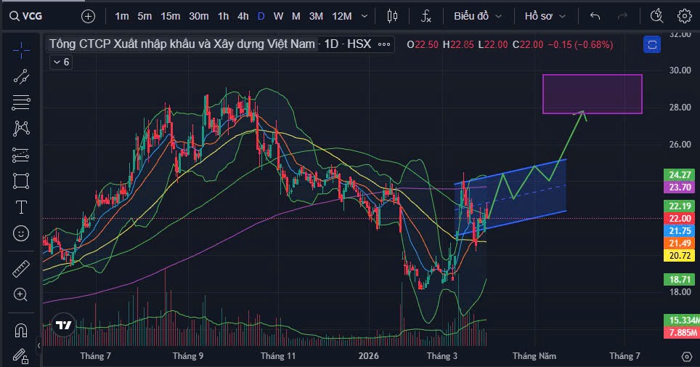The width and height of the screenshot is (700, 367).
Task: Add symbol with the plus circle icon
Action: [89, 17]
